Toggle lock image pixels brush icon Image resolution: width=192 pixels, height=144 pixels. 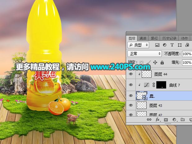coord(148,63)
